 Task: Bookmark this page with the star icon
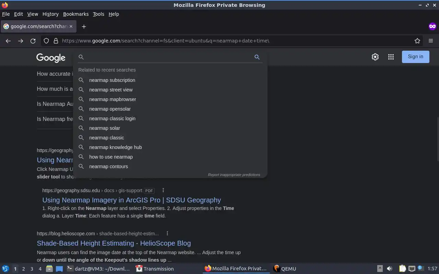[417, 41]
